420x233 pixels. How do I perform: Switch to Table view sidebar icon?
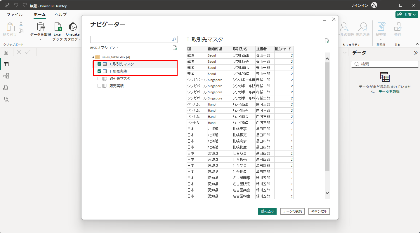[x=6, y=64]
